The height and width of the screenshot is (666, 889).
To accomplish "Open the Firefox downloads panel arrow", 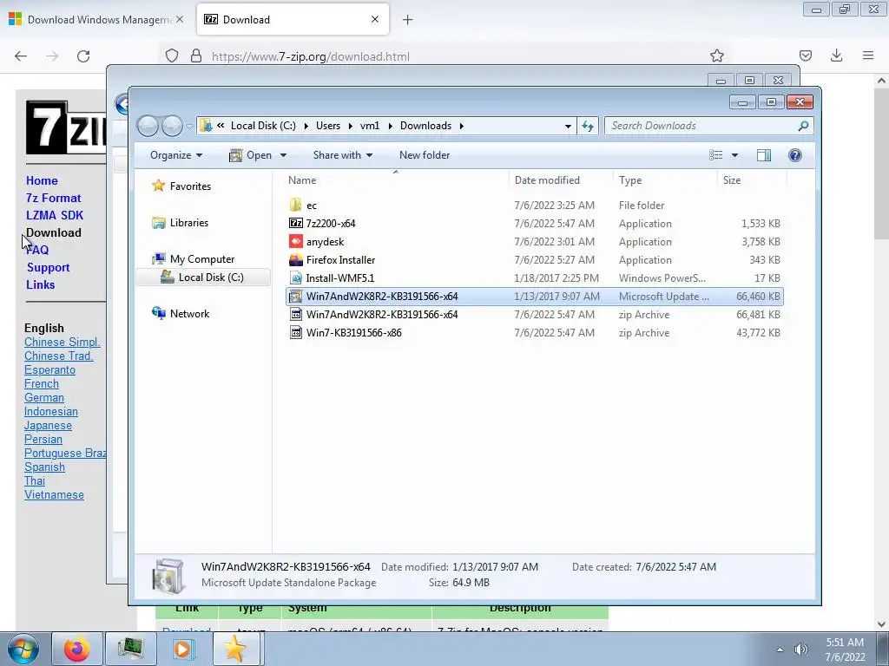I will (836, 55).
